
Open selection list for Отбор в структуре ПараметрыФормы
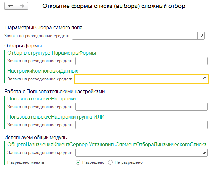tap(197, 61)
